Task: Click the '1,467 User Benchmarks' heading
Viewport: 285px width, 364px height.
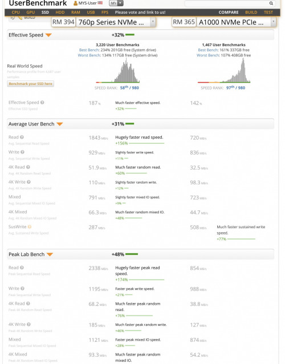Action: [x=224, y=45]
